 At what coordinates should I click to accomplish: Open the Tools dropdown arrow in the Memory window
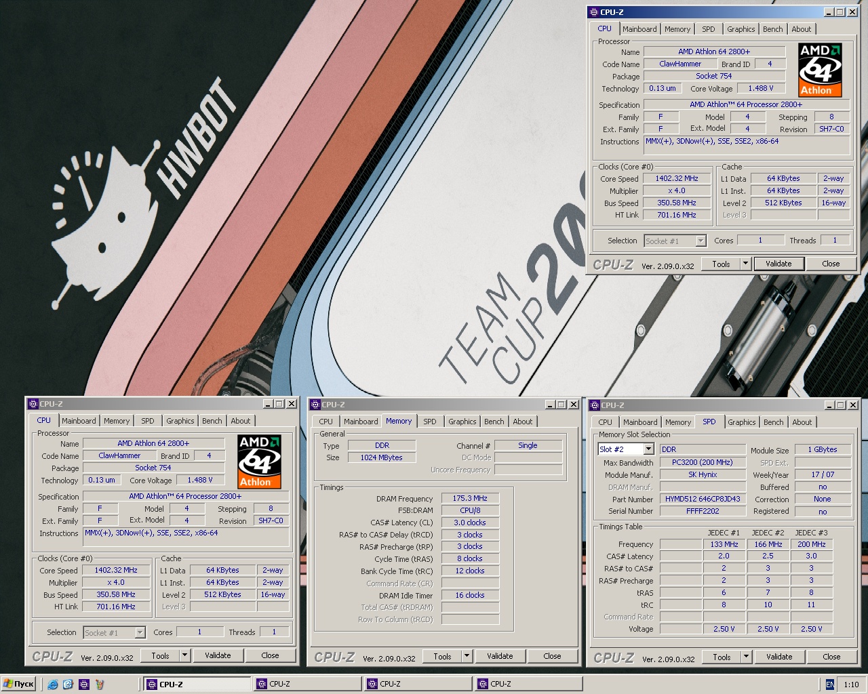pyautogui.click(x=467, y=656)
